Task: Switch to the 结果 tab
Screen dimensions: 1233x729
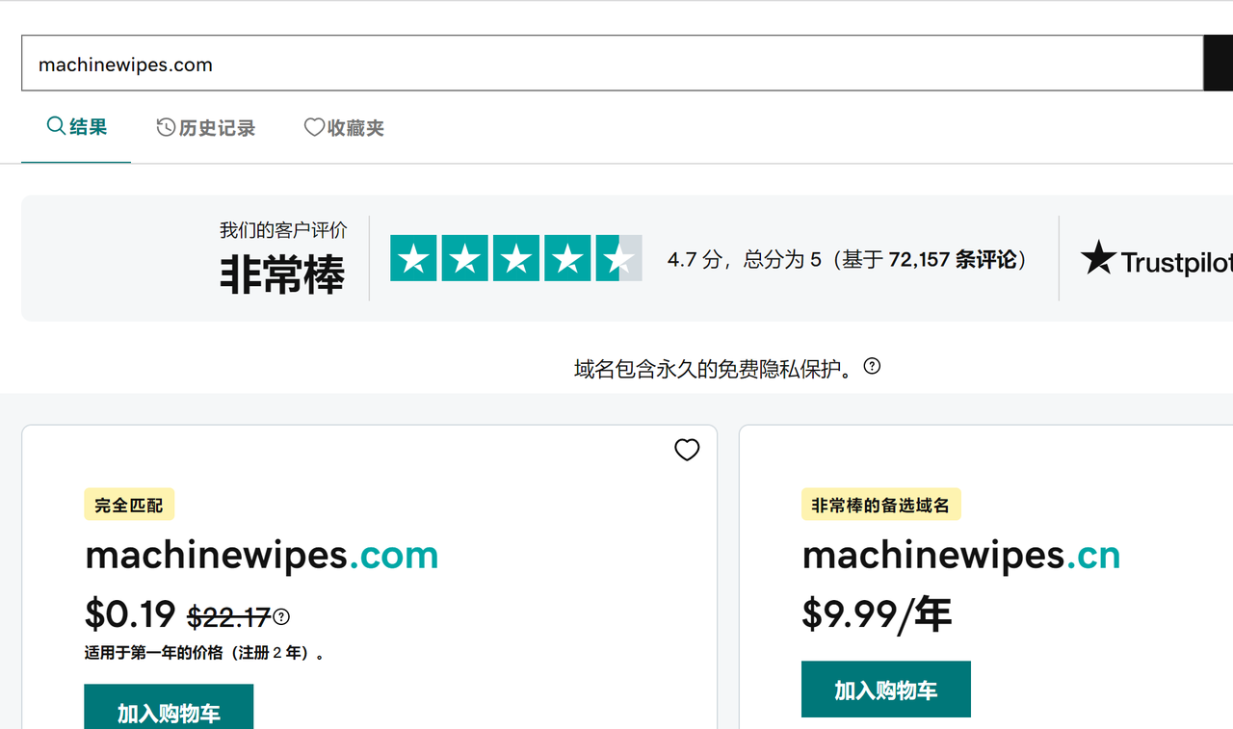Action: [x=77, y=127]
